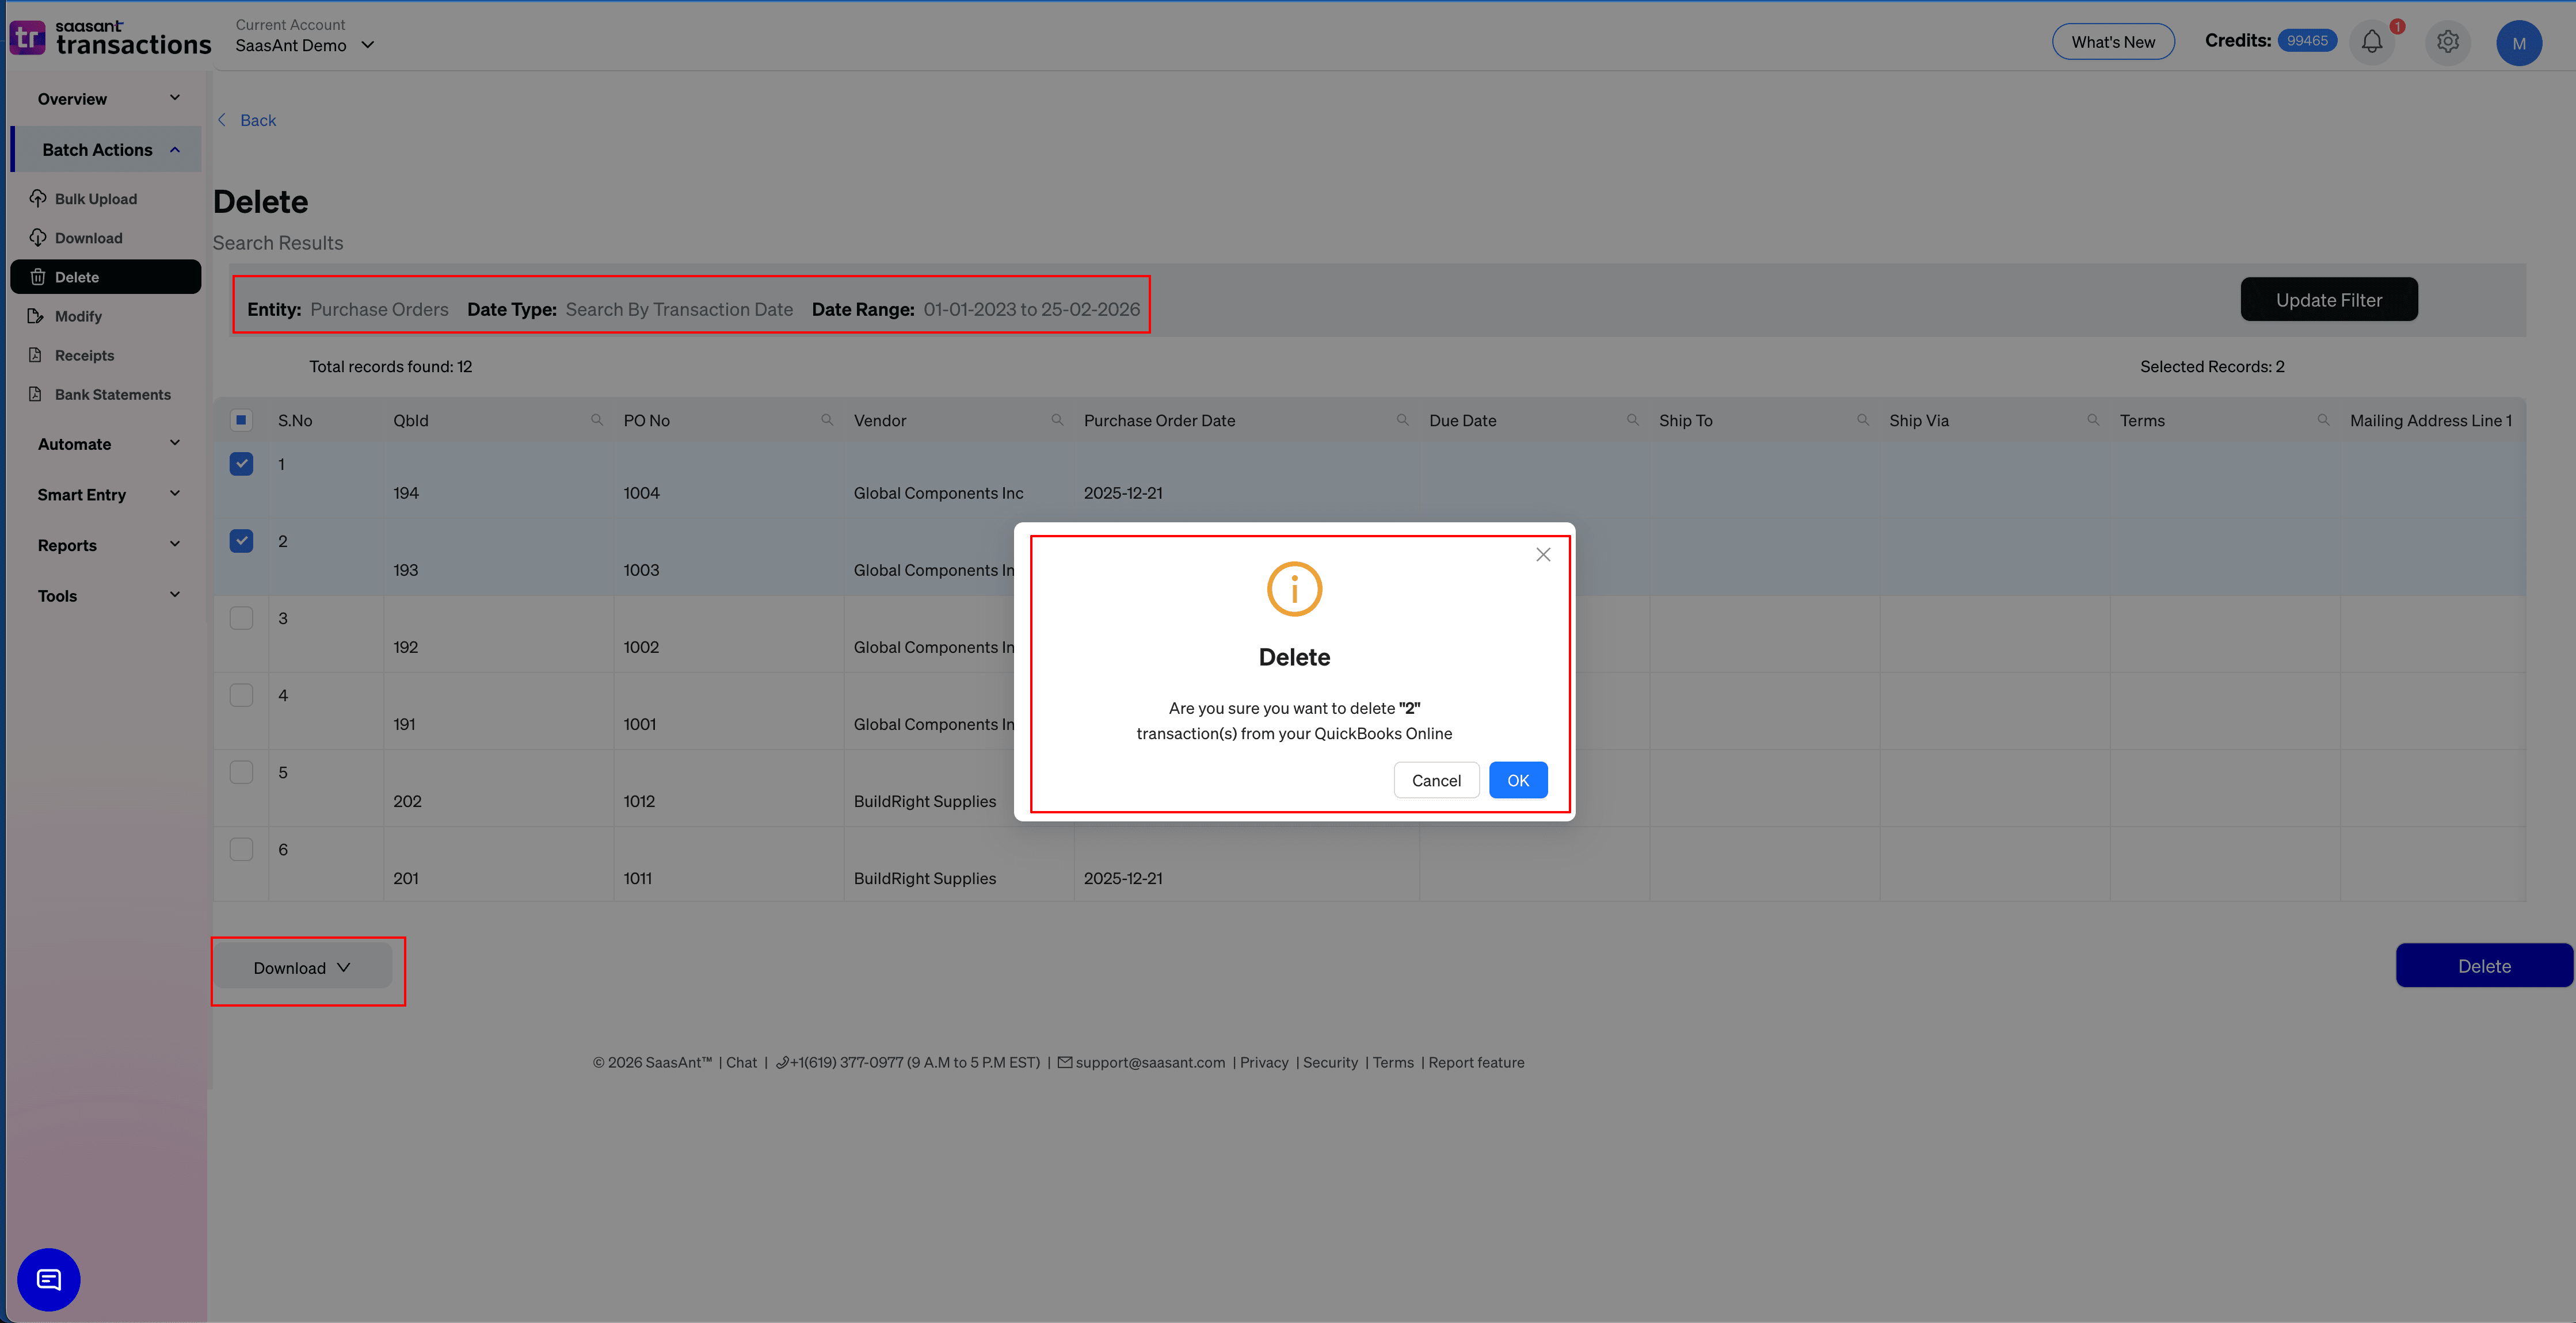
Task: Select the Modify pencil icon
Action: (x=37, y=316)
